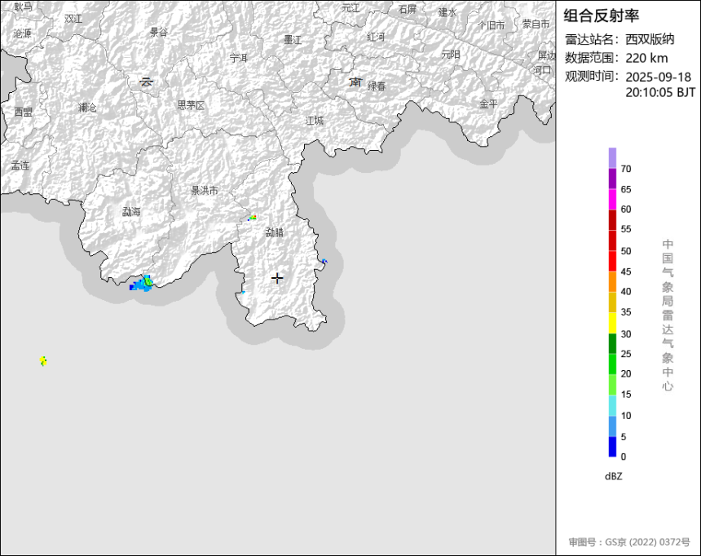Click the 蒙自市 label

(536, 24)
